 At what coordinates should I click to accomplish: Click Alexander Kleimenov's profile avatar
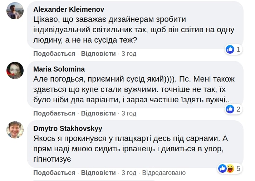(x=15, y=11)
